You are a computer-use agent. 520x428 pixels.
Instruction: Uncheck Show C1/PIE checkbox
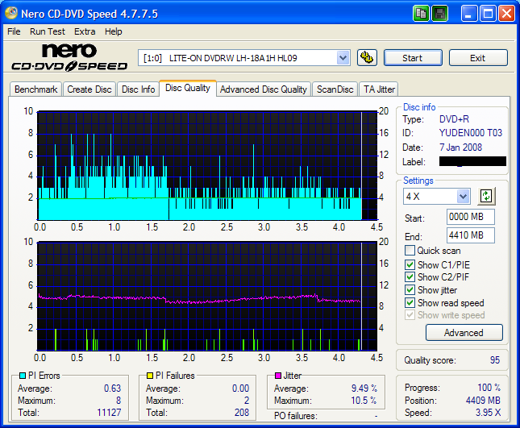(x=410, y=264)
